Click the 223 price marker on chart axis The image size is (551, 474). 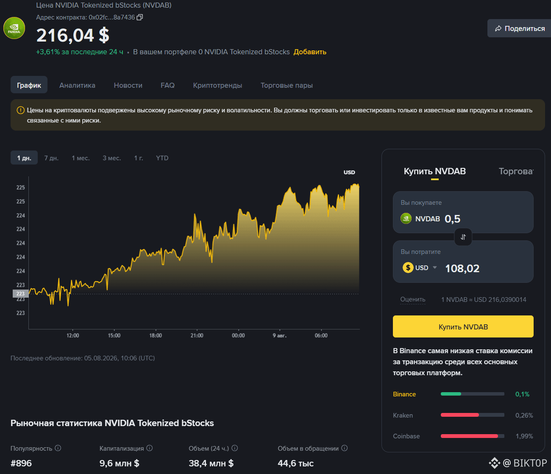click(20, 293)
